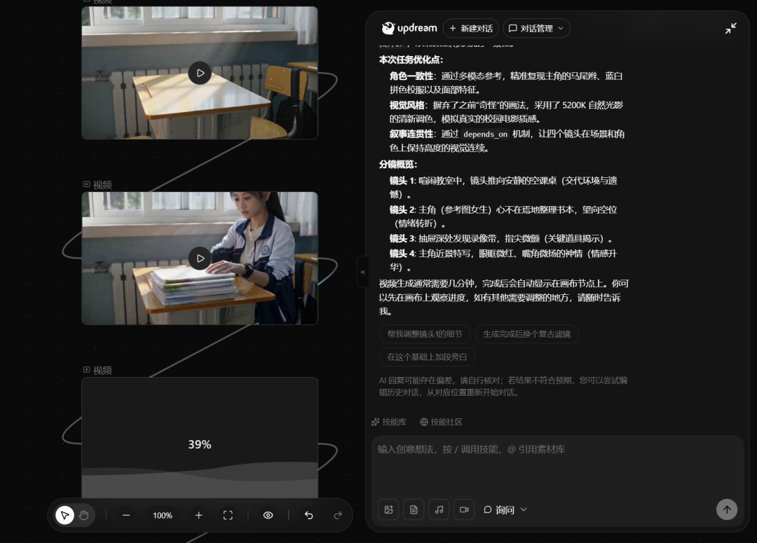
Task: Undo the last canvas action
Action: 309,516
